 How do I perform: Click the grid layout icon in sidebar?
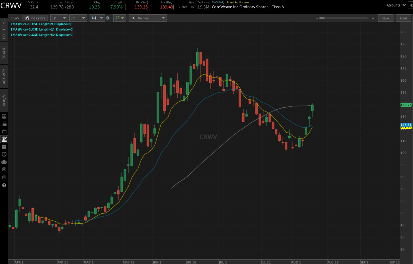(4, 147)
